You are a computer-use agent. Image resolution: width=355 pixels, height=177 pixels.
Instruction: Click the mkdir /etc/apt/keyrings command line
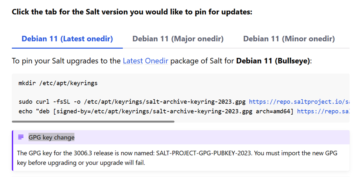tap(58, 83)
